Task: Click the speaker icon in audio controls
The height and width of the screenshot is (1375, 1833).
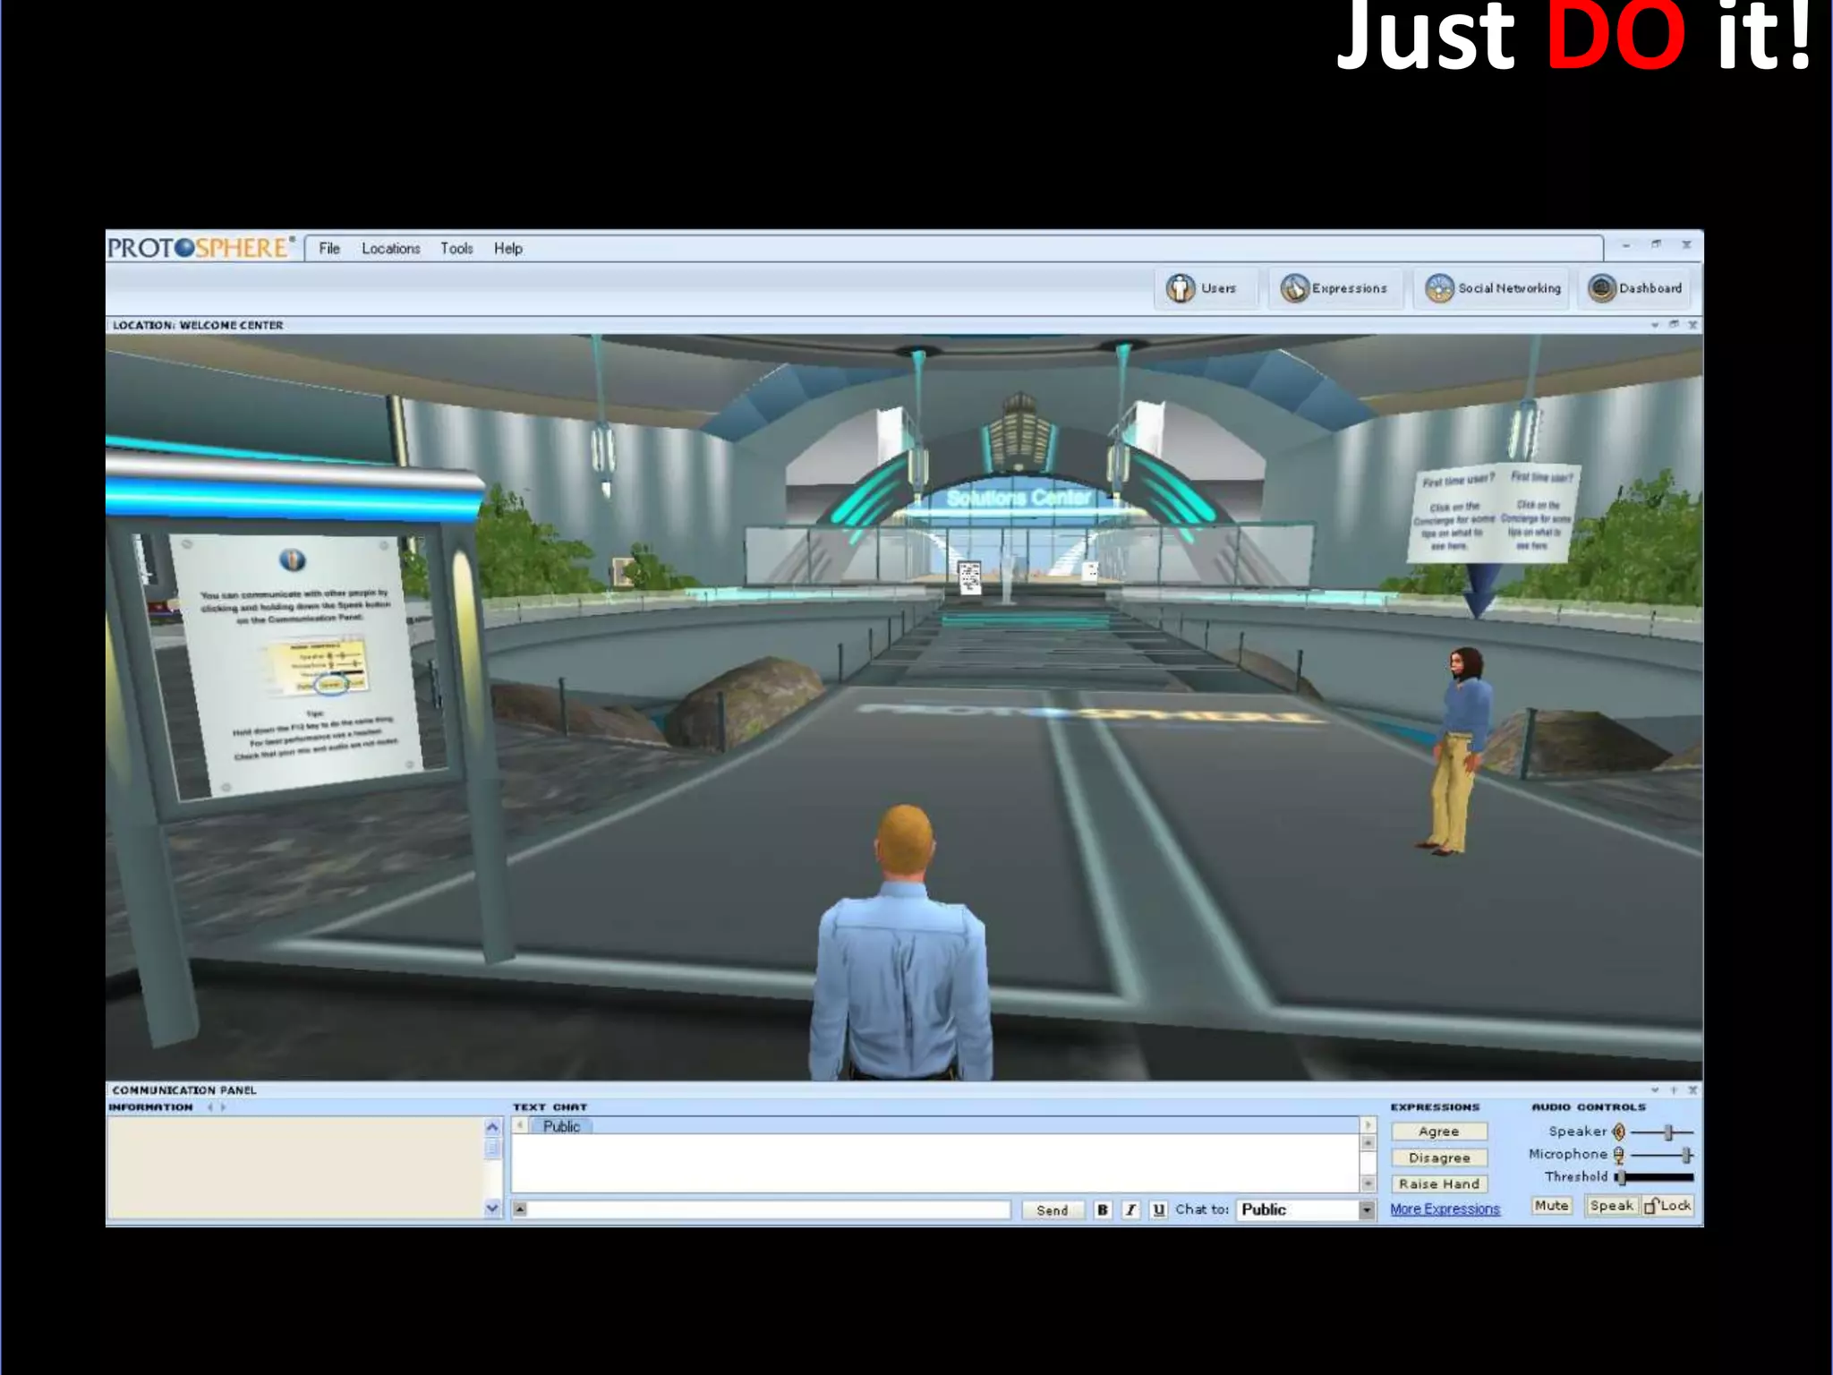Action: tap(1618, 1132)
